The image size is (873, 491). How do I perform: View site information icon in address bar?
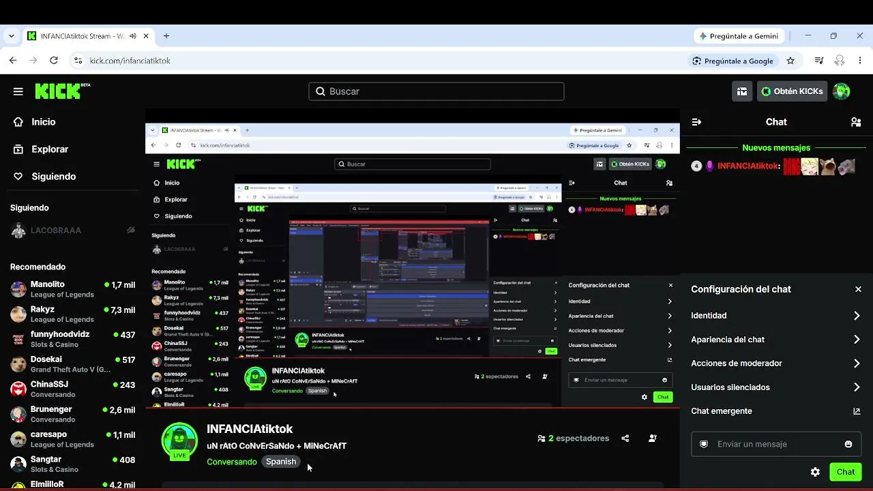[77, 61]
